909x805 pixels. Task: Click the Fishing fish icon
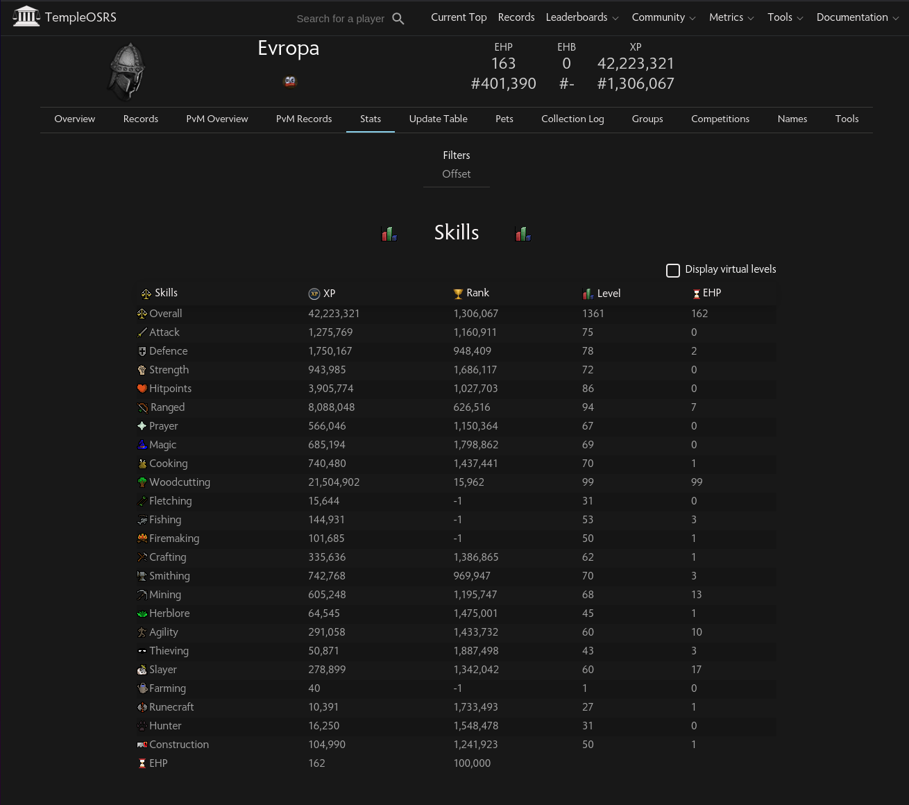[x=142, y=520]
